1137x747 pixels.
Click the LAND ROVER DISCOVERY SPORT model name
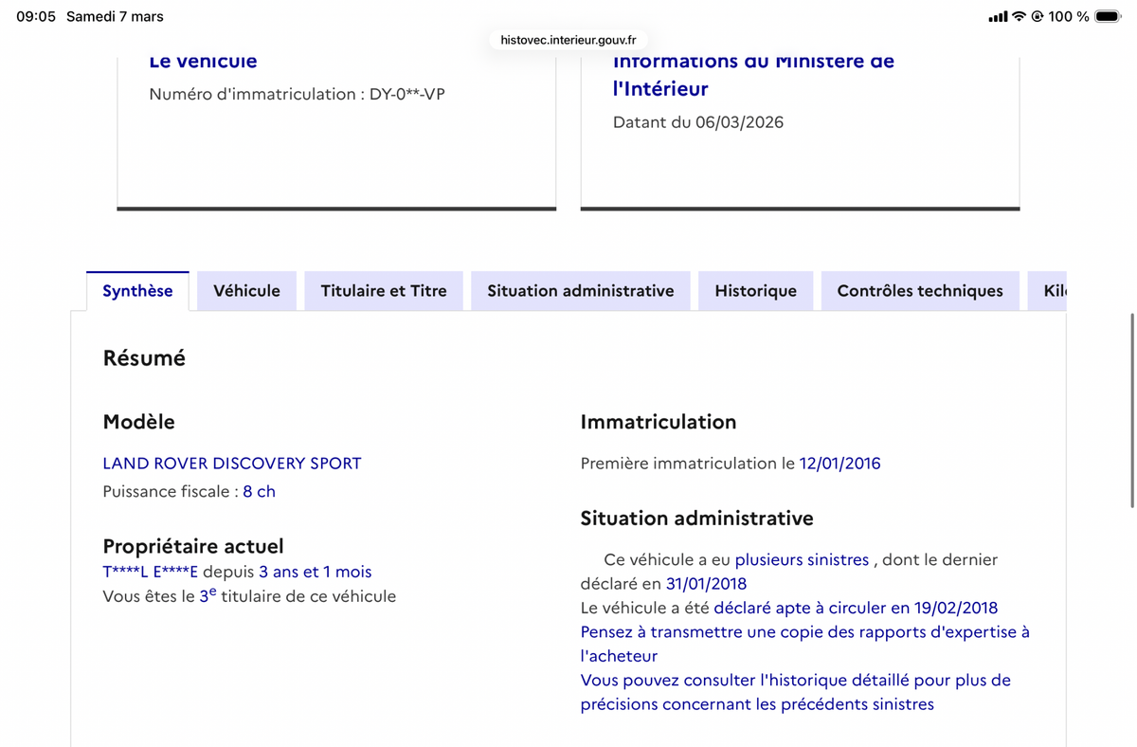pyautogui.click(x=232, y=464)
